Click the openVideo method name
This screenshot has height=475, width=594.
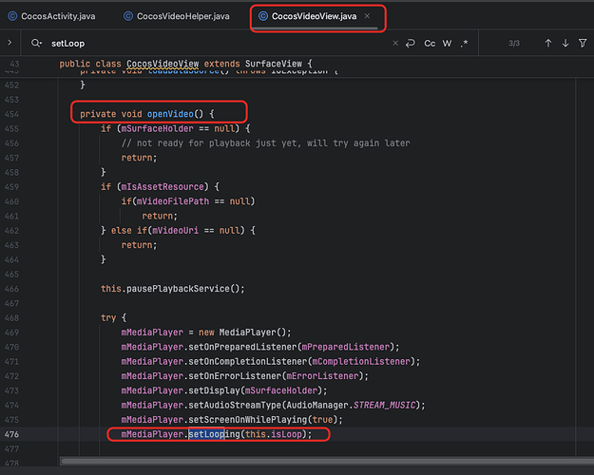coord(170,114)
